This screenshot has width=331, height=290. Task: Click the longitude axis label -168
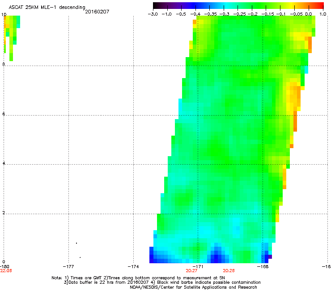tap(263, 267)
